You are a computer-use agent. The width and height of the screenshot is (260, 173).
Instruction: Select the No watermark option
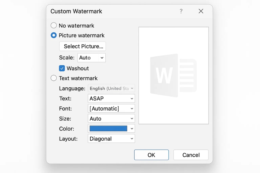coord(54,25)
